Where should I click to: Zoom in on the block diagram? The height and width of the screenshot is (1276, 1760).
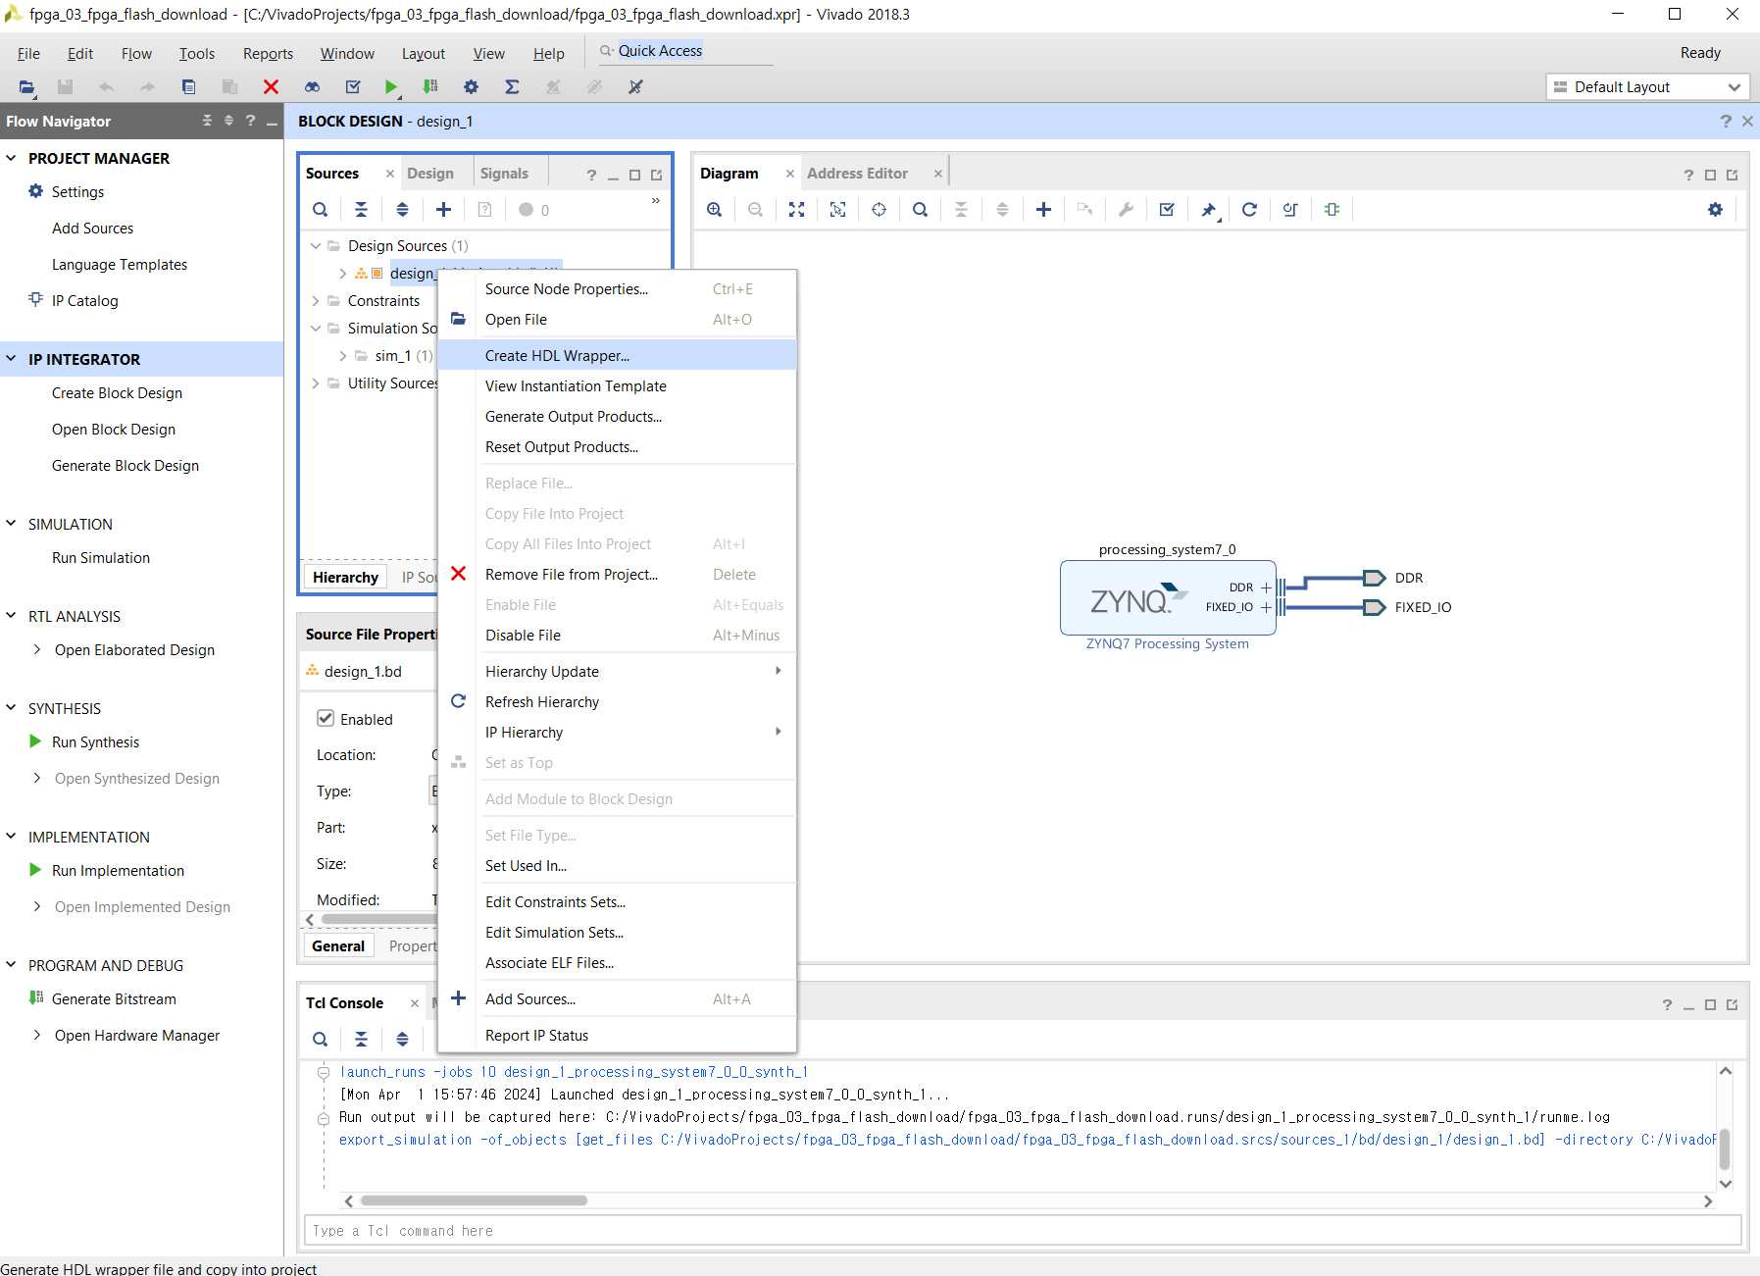(x=715, y=210)
